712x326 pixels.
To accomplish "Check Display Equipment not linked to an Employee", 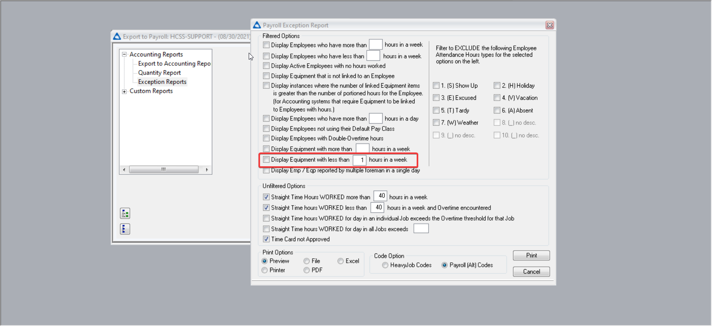I will coord(266,76).
